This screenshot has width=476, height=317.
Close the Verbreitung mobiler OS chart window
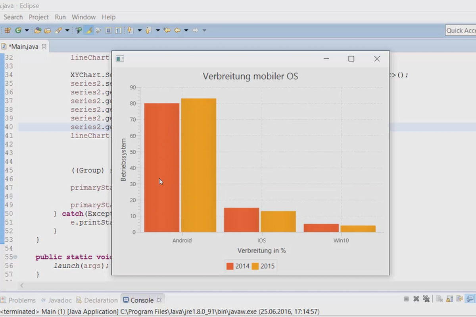pos(377,59)
